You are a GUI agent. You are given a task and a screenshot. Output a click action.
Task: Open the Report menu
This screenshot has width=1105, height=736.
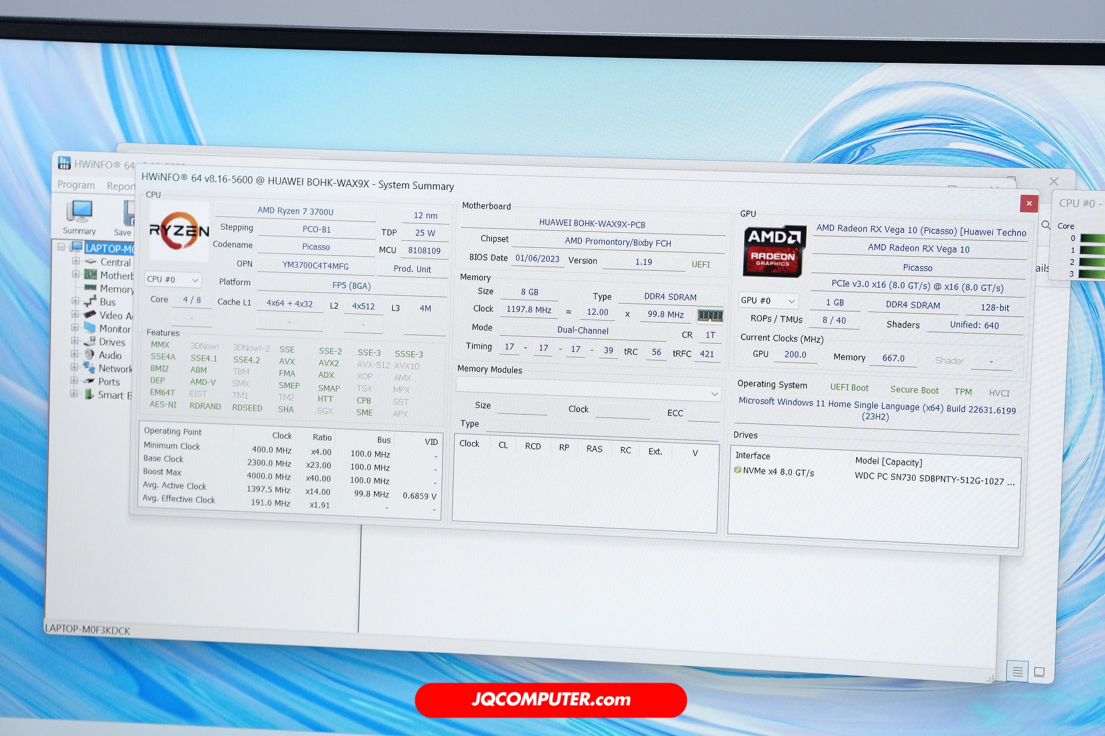point(120,186)
